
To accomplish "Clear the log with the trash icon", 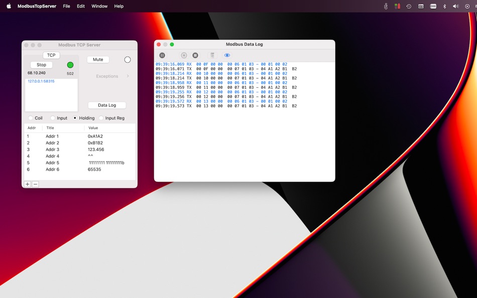I will pyautogui.click(x=212, y=55).
